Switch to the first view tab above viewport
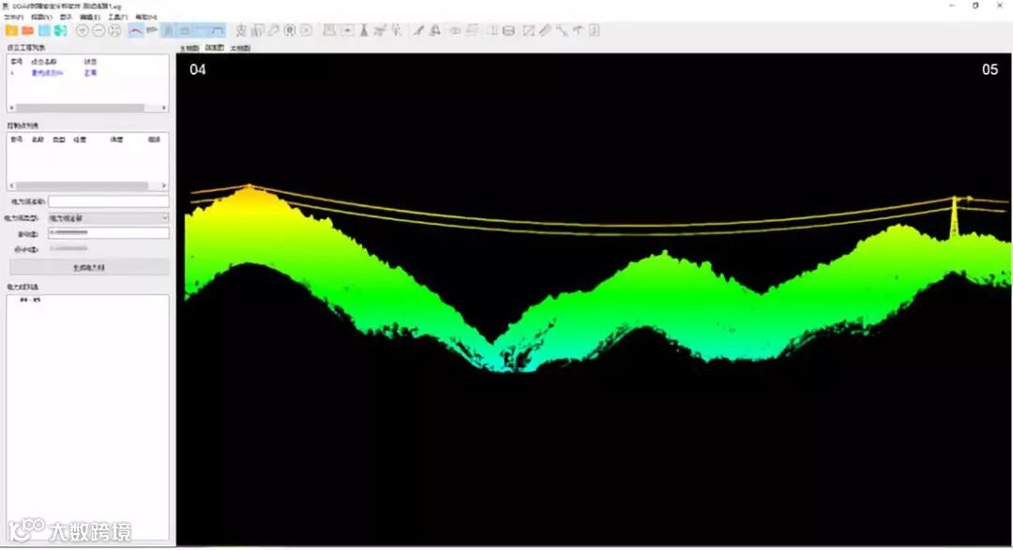Image resolution: width=1013 pixels, height=550 pixels. 189,48
